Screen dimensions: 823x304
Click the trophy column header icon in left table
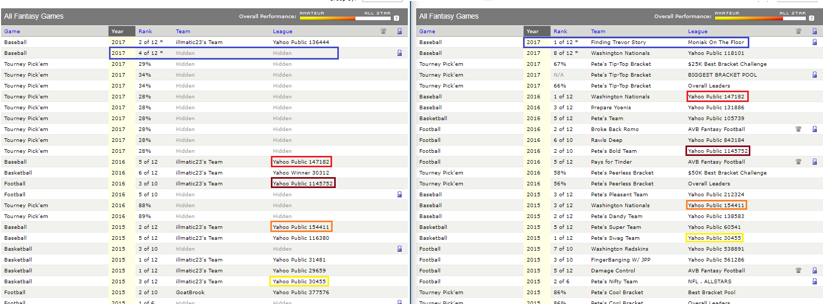[x=383, y=31]
